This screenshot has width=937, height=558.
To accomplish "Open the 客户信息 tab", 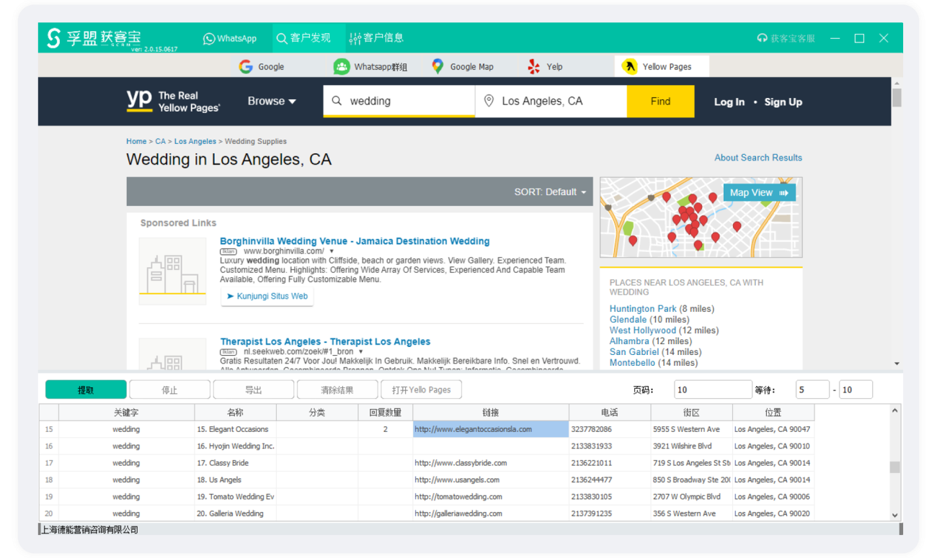I will (376, 38).
